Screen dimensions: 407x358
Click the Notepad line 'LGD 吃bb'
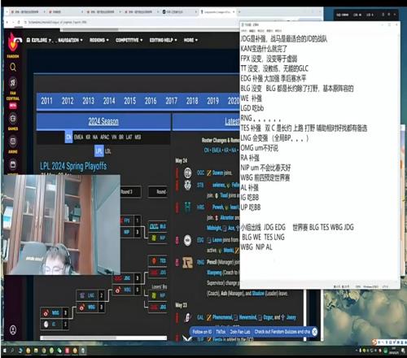point(252,108)
